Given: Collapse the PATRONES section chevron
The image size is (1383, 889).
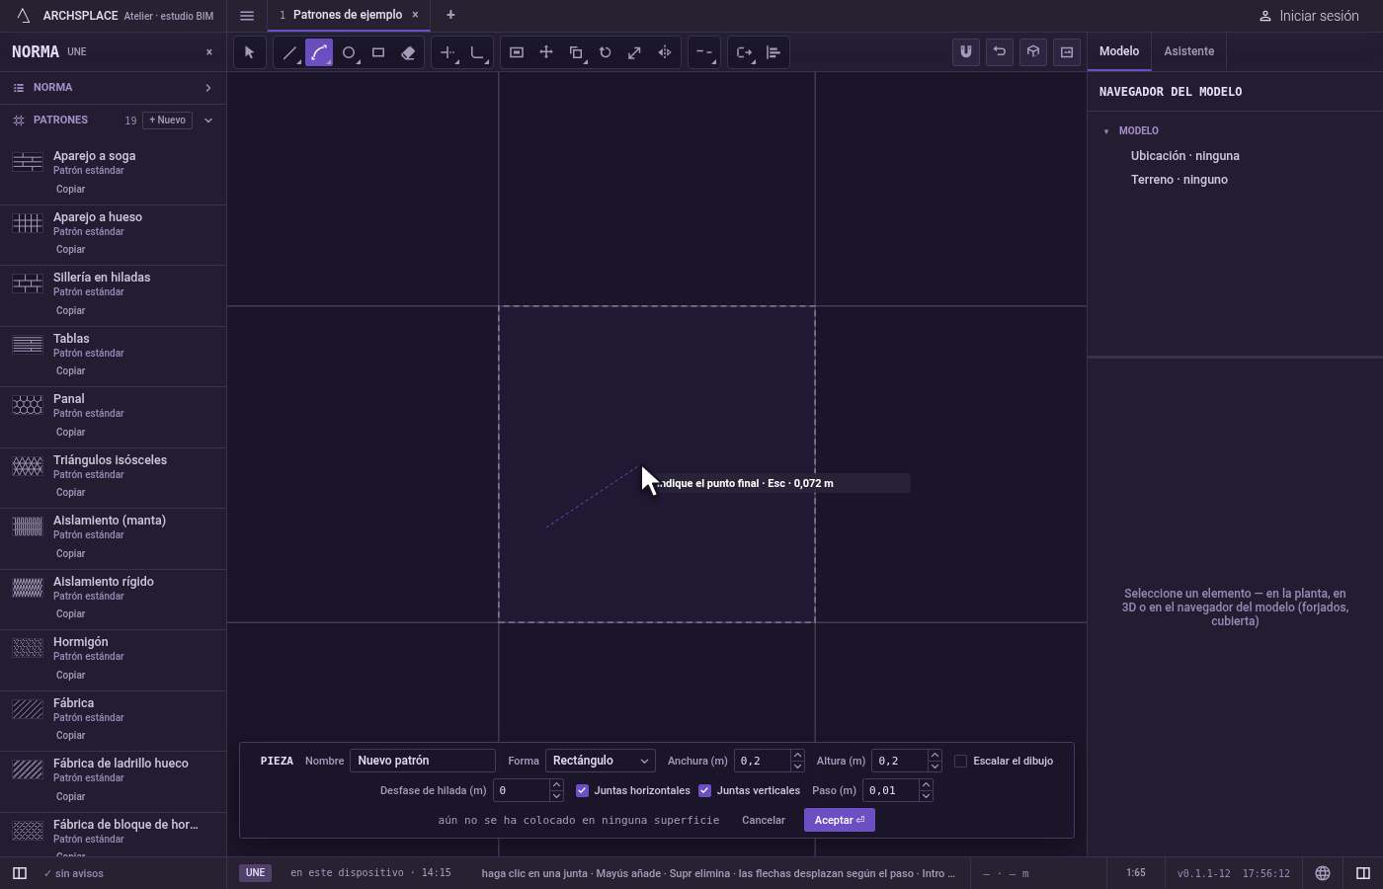Looking at the screenshot, I should pos(208,121).
